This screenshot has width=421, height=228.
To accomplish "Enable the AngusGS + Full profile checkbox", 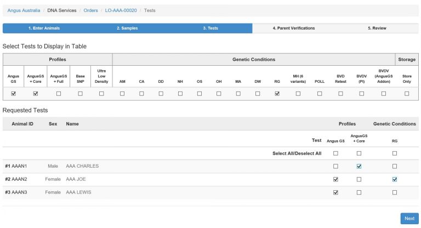I will 59,94.
